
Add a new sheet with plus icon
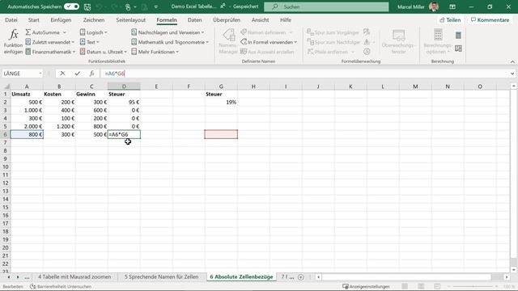pos(300,277)
